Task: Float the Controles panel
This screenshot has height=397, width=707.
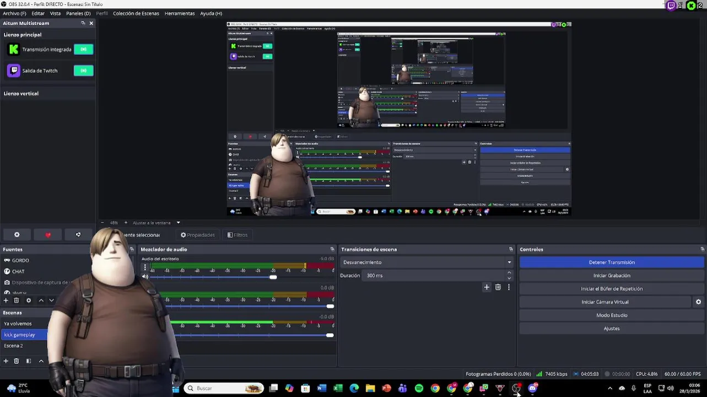Action: (x=702, y=249)
